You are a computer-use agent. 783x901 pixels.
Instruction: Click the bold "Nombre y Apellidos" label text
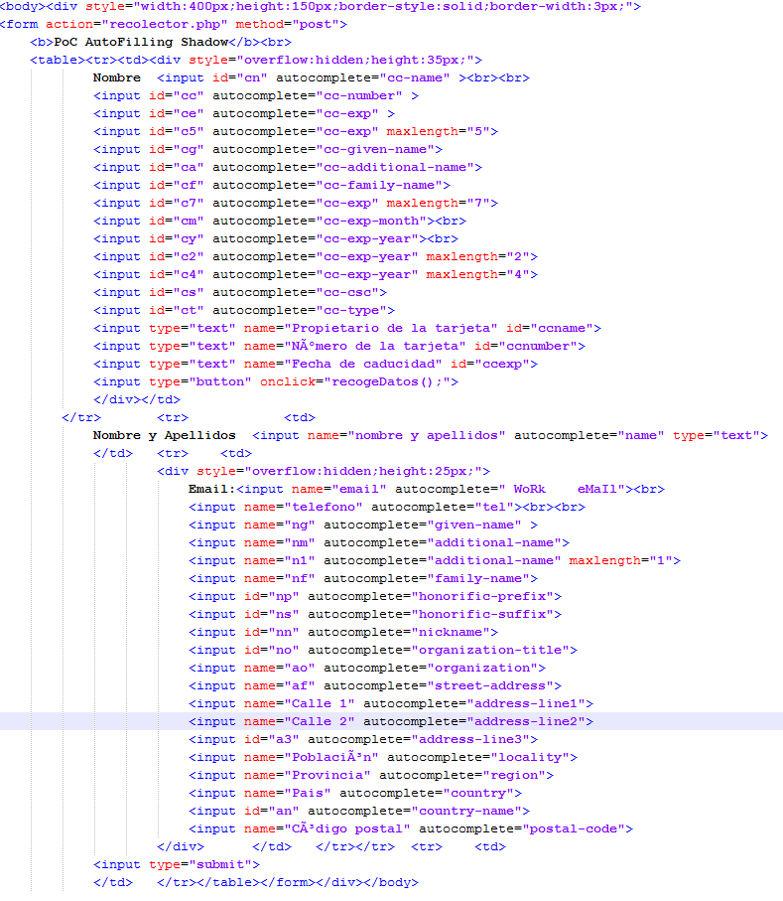click(x=165, y=435)
